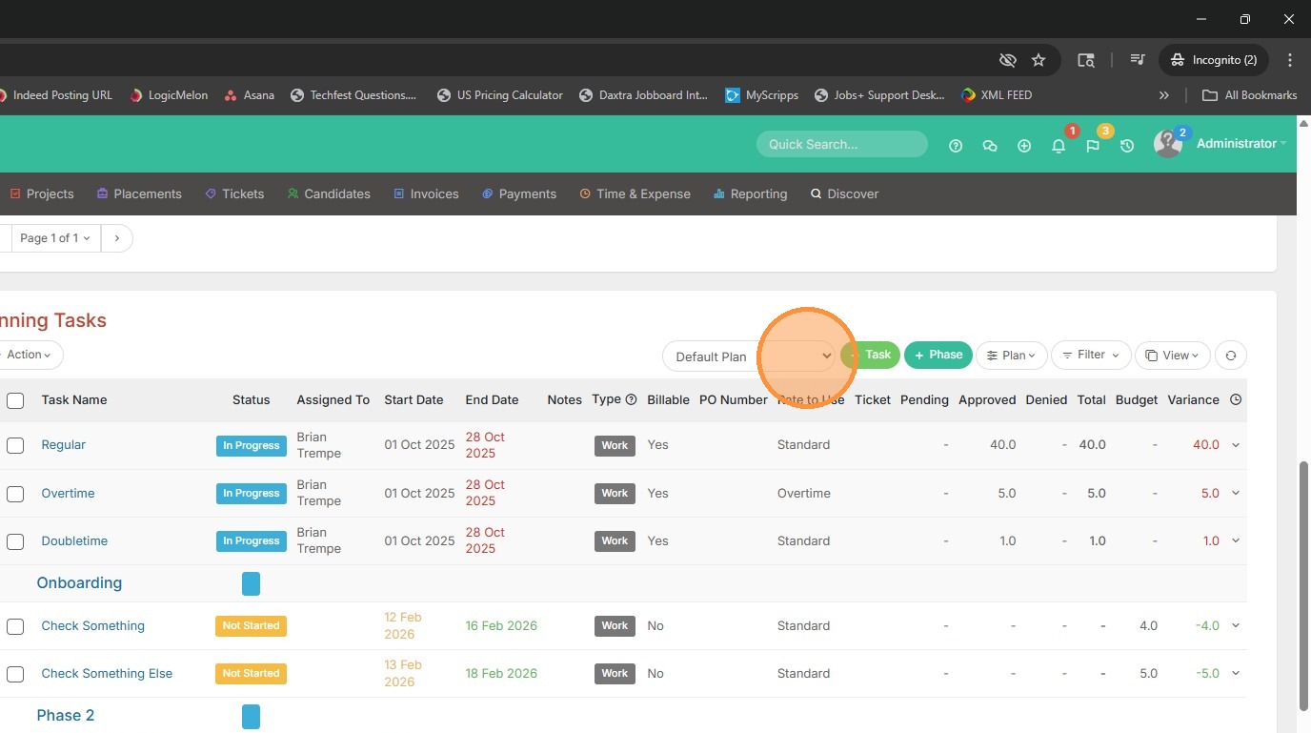The width and height of the screenshot is (1311, 733).
Task: Tick the Check Something task checkbox
Action: coord(15,626)
